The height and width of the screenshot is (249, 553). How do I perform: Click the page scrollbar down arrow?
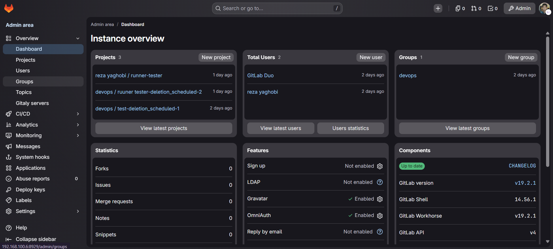click(548, 242)
